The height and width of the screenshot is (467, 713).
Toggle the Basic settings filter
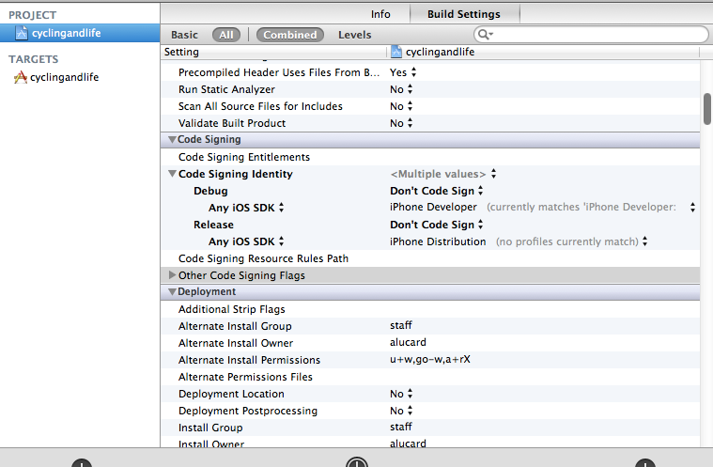click(x=184, y=35)
